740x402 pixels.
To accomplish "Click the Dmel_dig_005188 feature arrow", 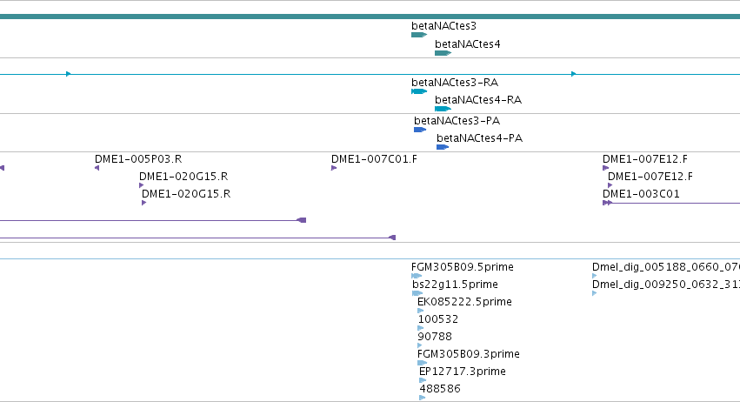I will click(x=595, y=276).
